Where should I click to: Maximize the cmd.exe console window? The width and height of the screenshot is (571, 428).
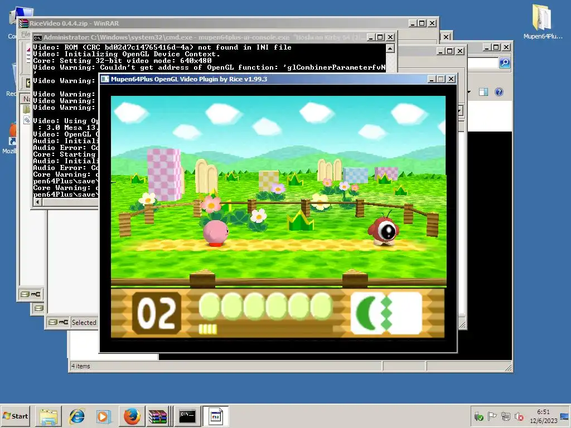point(380,37)
